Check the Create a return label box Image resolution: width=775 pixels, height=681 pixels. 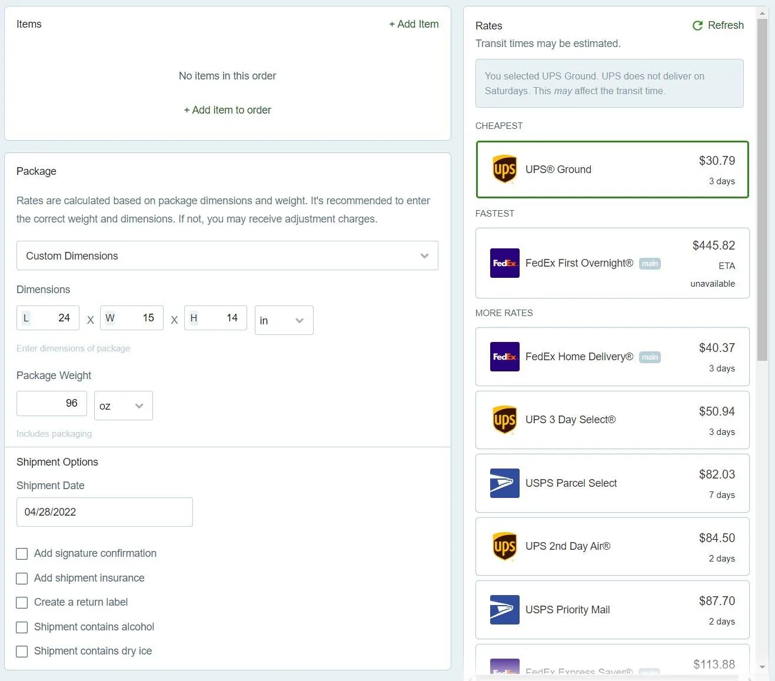22,603
